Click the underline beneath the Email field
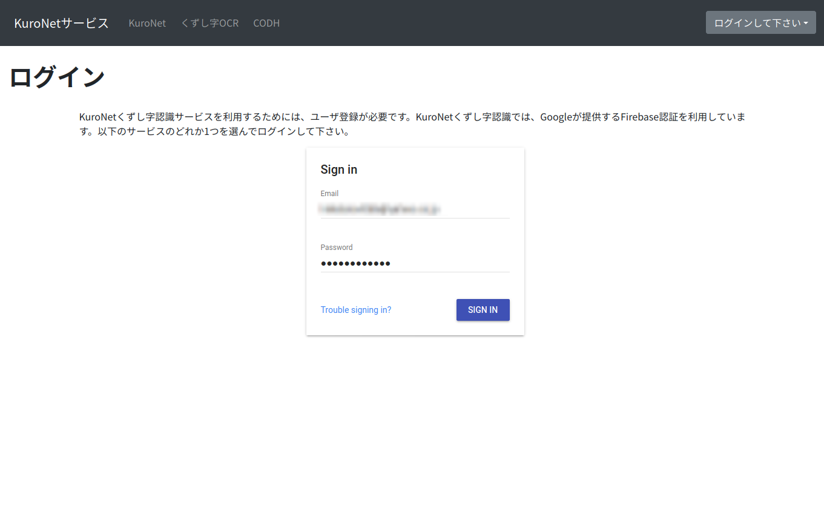Screen dimensions: 824x529 (415, 219)
